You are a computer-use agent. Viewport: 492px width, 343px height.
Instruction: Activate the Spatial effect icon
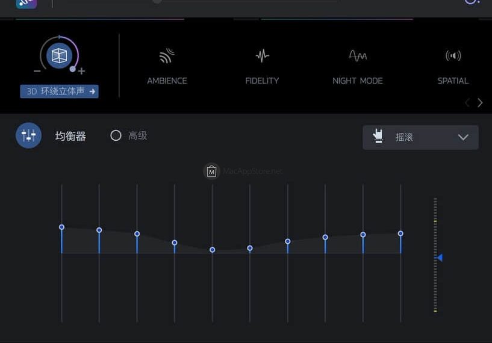click(x=453, y=57)
